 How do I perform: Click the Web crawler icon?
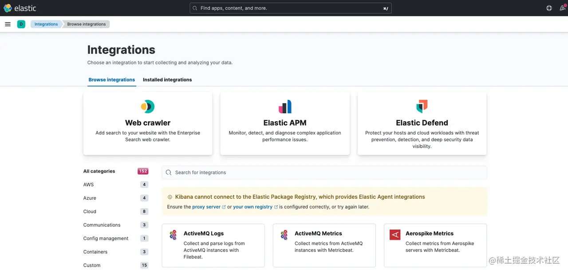(x=148, y=107)
